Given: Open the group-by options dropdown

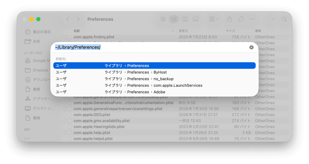Looking at the screenshot, I should point(214,19).
